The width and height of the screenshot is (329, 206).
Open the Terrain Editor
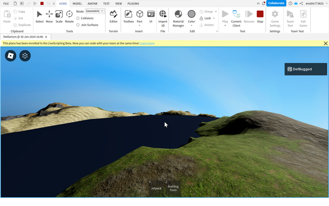click(113, 17)
